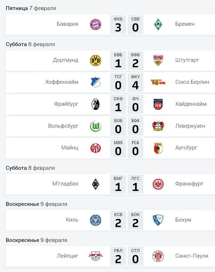215x272 pixels.
Task: Open the VfB Stuttgart crest
Action: pos(158,60)
